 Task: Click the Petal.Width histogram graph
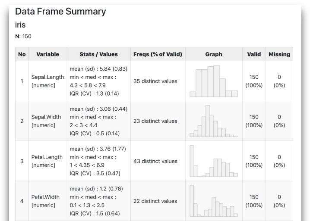point(214,201)
